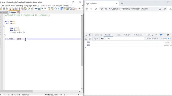
Task: Click the Notepad++ vertical scrollbar down arrow
Action: click(x=82, y=89)
